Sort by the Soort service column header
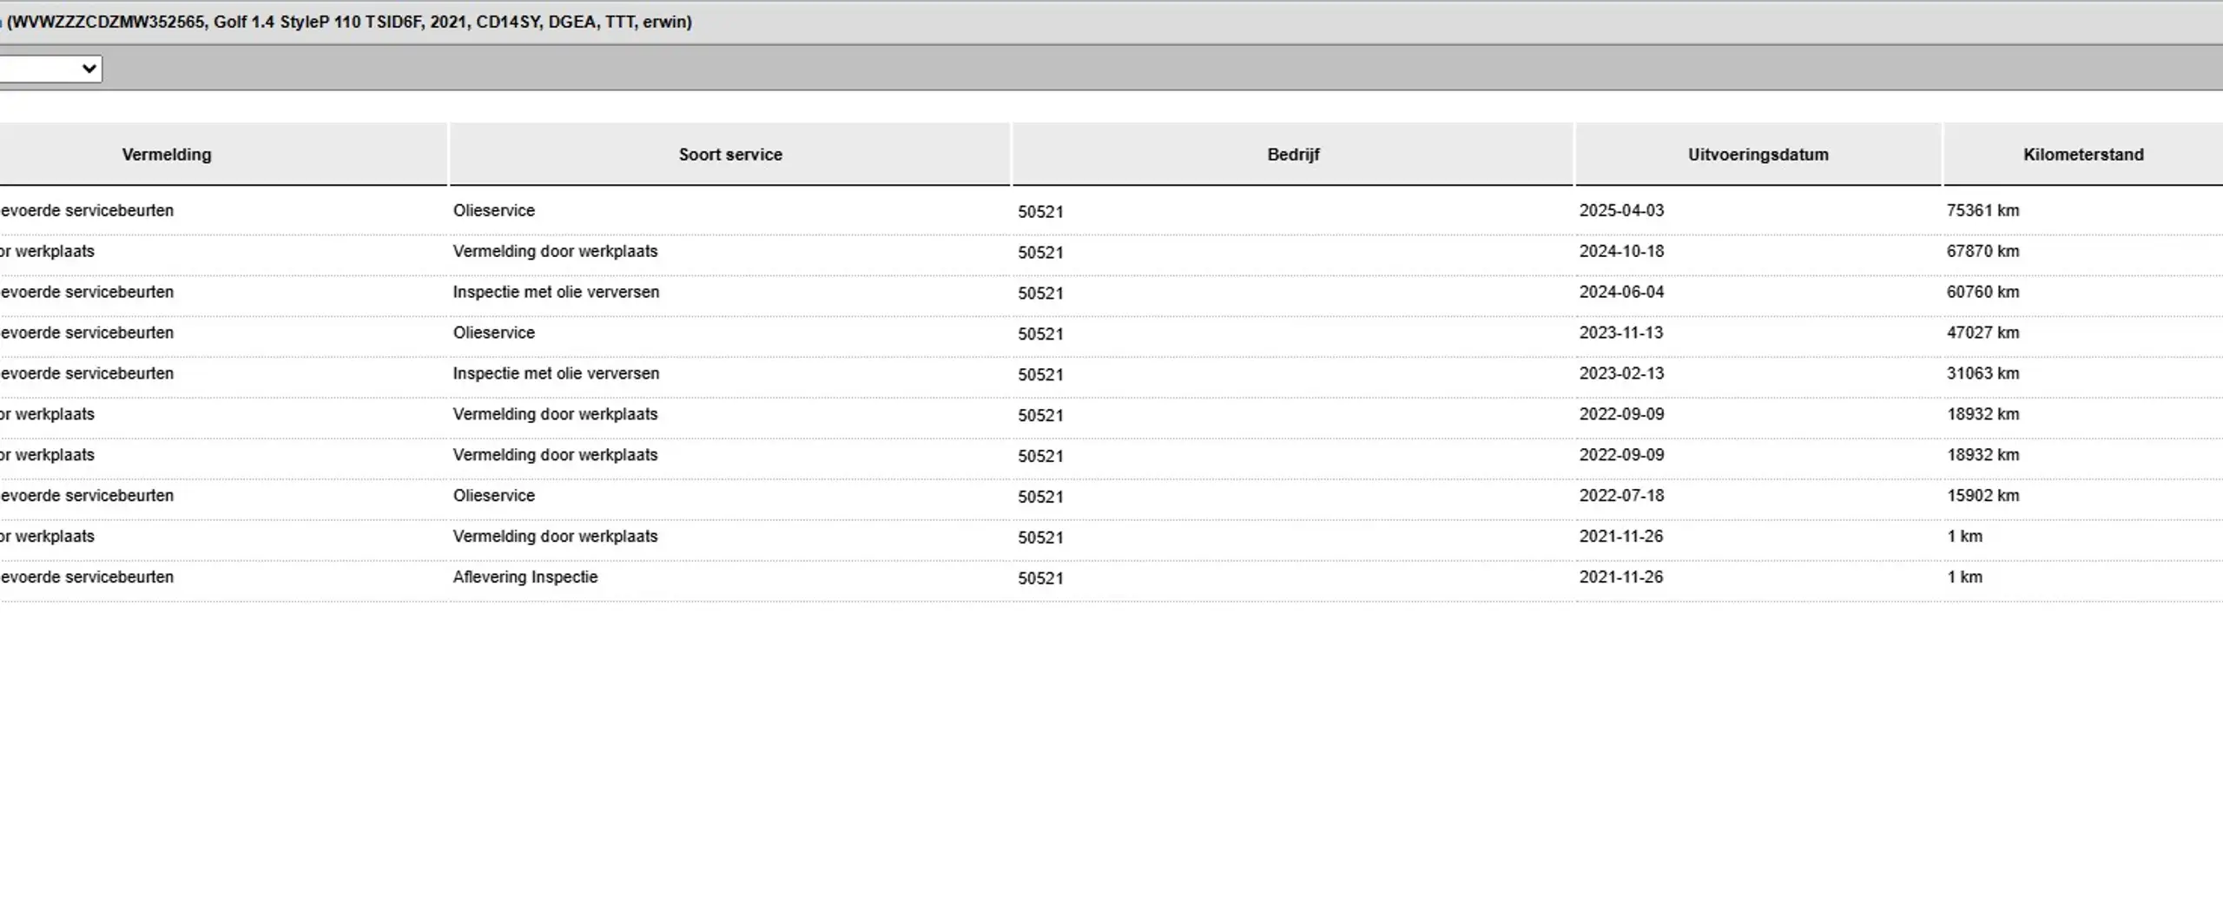 [x=730, y=155]
